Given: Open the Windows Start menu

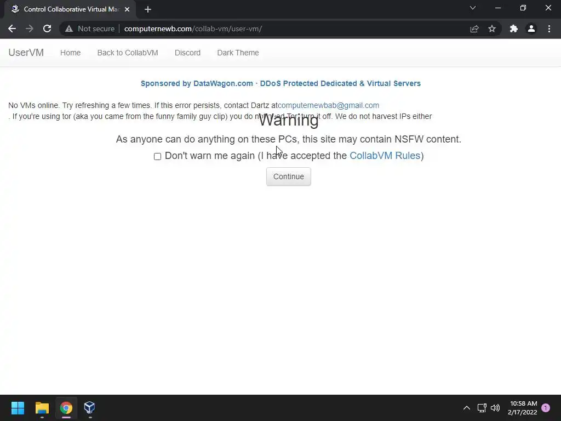Looking at the screenshot, I should click(x=18, y=408).
